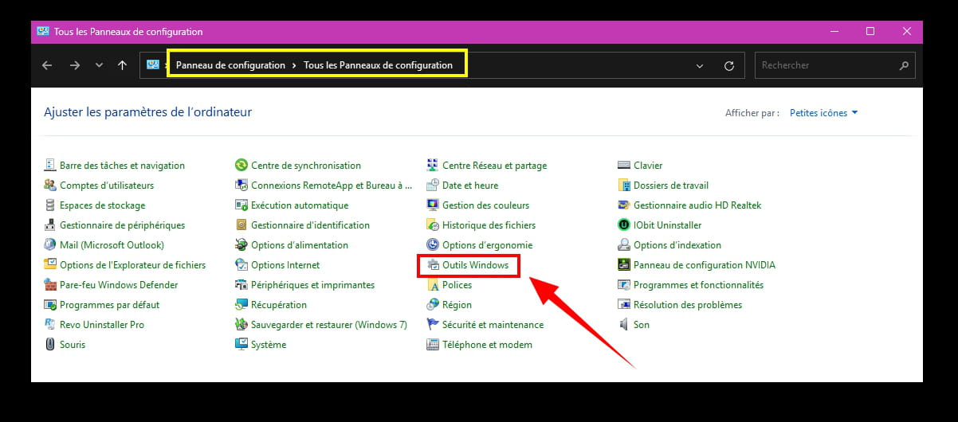The image size is (958, 422).
Task: Click the search magnifier icon
Action: point(904,65)
